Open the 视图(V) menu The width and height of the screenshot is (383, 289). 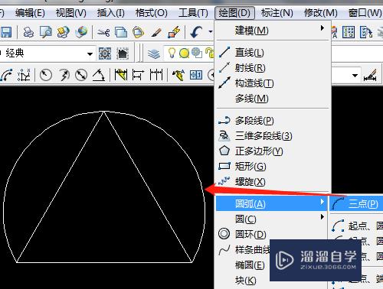(x=71, y=12)
